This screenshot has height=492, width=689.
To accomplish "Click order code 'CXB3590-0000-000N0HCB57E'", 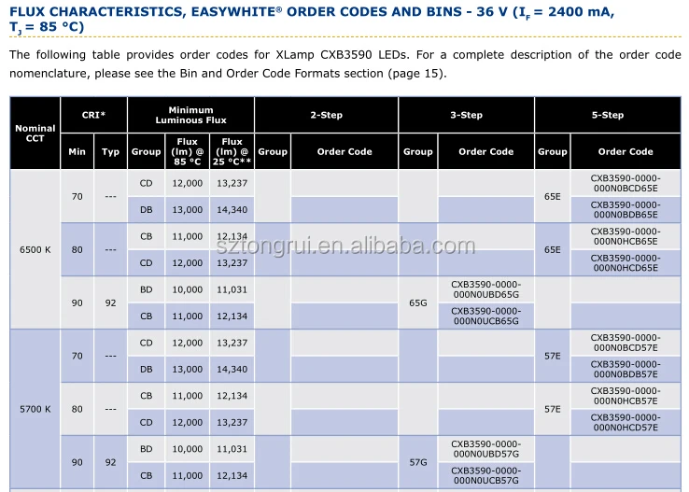I will [626, 396].
